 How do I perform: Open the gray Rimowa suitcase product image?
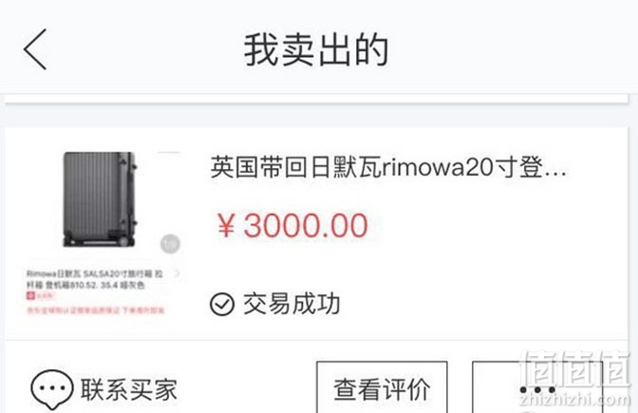pyautogui.click(x=100, y=199)
